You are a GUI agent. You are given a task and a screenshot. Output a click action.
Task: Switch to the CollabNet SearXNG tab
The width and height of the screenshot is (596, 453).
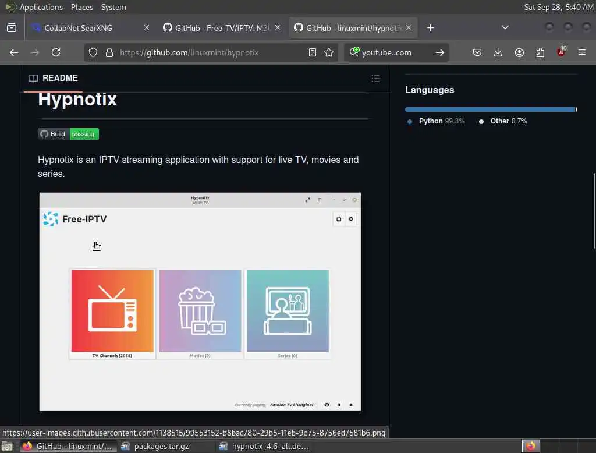tap(91, 28)
